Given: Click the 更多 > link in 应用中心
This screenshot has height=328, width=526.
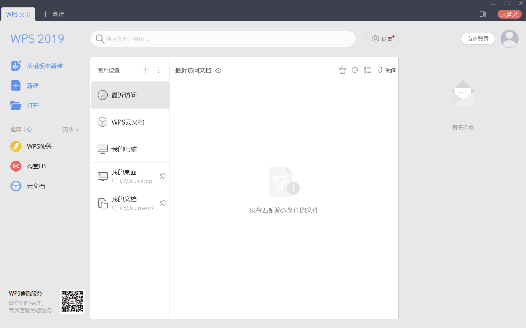Looking at the screenshot, I should (x=71, y=129).
